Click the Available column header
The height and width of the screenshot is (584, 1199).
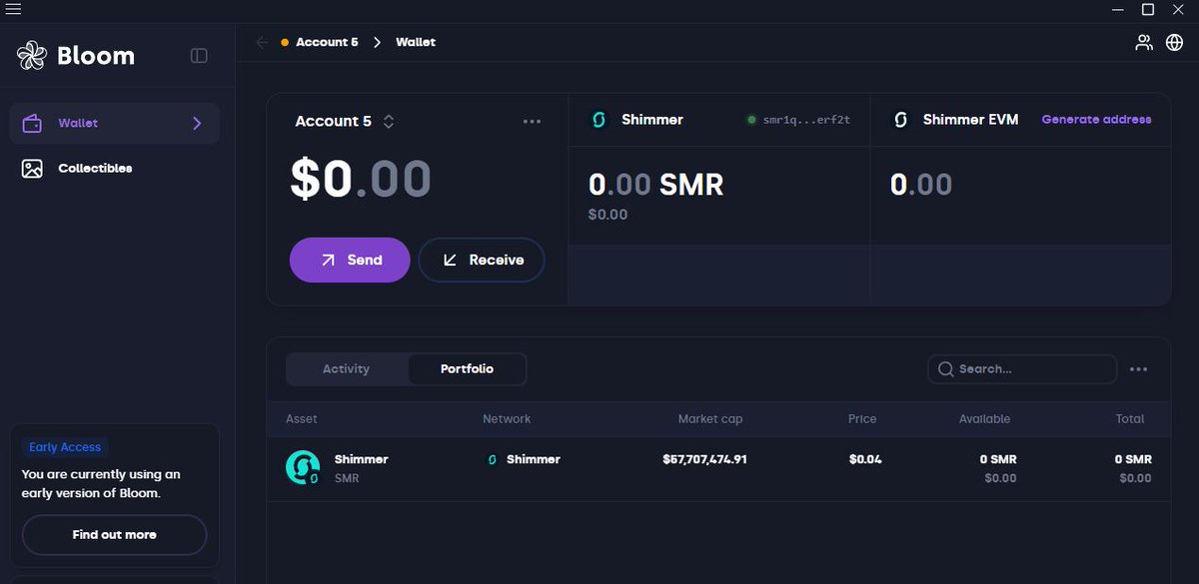984,419
